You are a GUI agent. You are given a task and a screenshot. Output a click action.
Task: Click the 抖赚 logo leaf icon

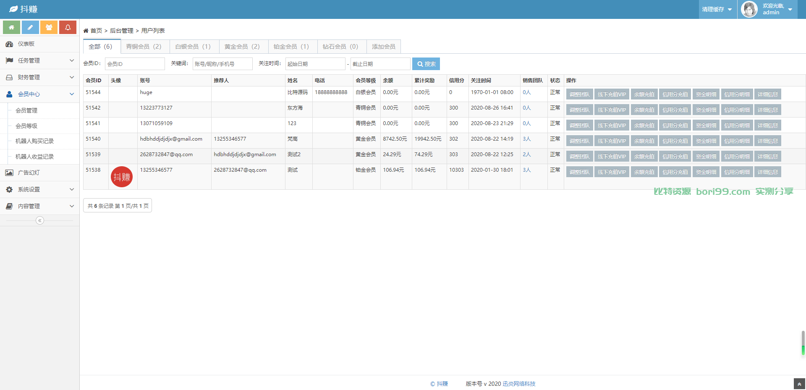click(13, 9)
